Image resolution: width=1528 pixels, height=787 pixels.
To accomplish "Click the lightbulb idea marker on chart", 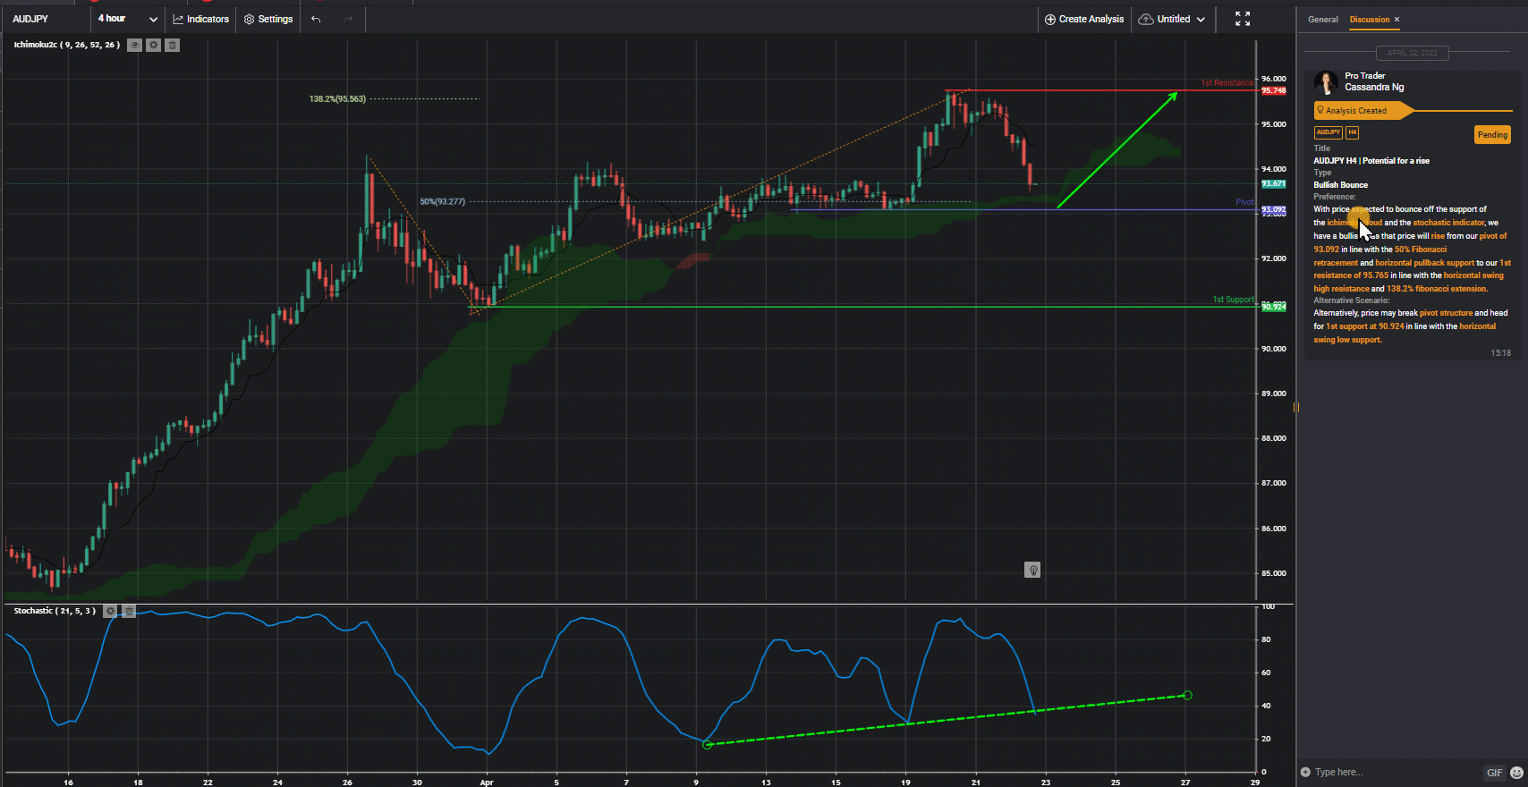I will click(1032, 570).
